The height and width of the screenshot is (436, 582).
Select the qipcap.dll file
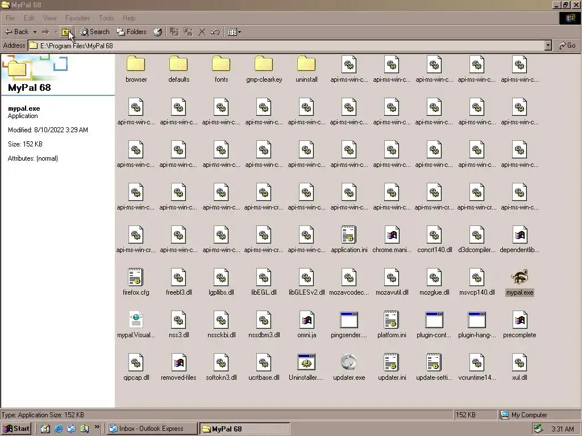[x=136, y=367]
